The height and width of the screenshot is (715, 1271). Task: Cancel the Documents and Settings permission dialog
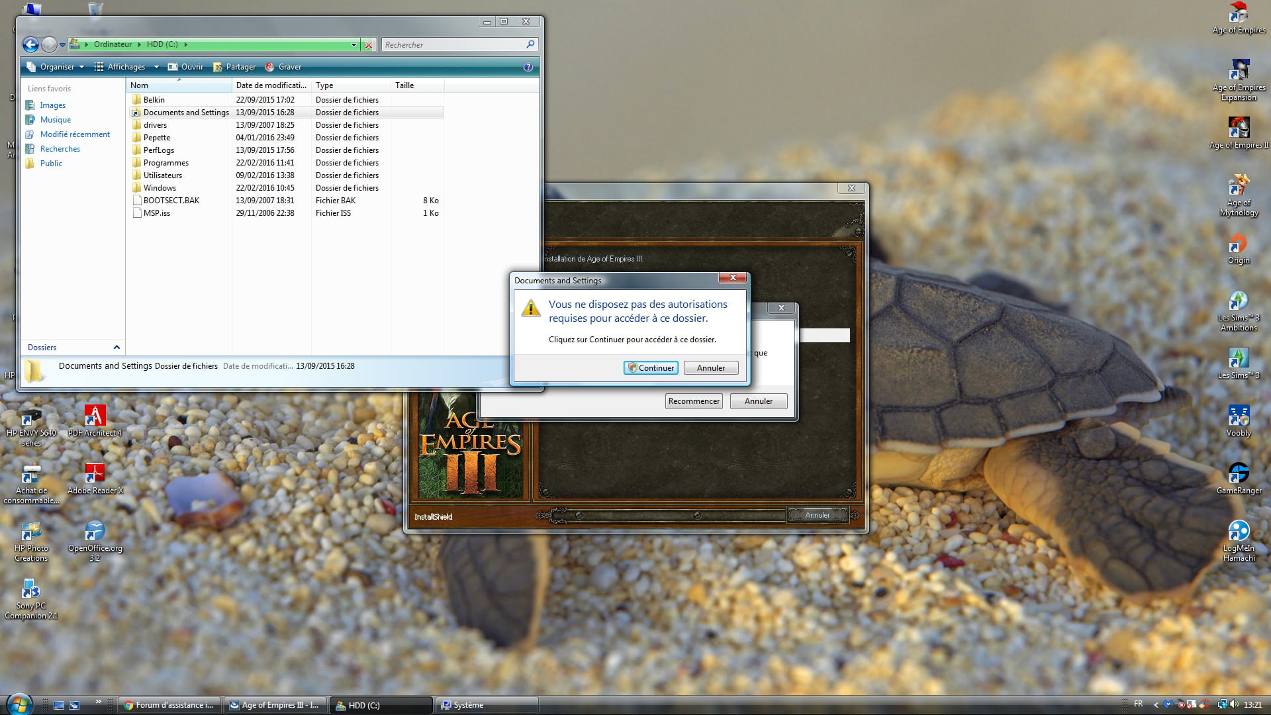711,368
